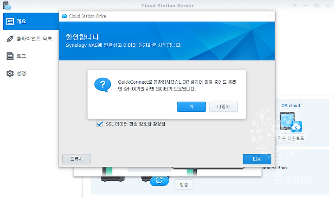Click the 다음 button in Cloud Station Drive

coord(257,159)
